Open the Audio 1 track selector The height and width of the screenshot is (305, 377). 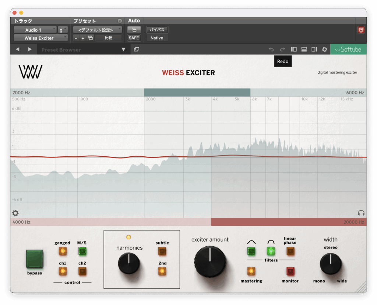click(35, 30)
